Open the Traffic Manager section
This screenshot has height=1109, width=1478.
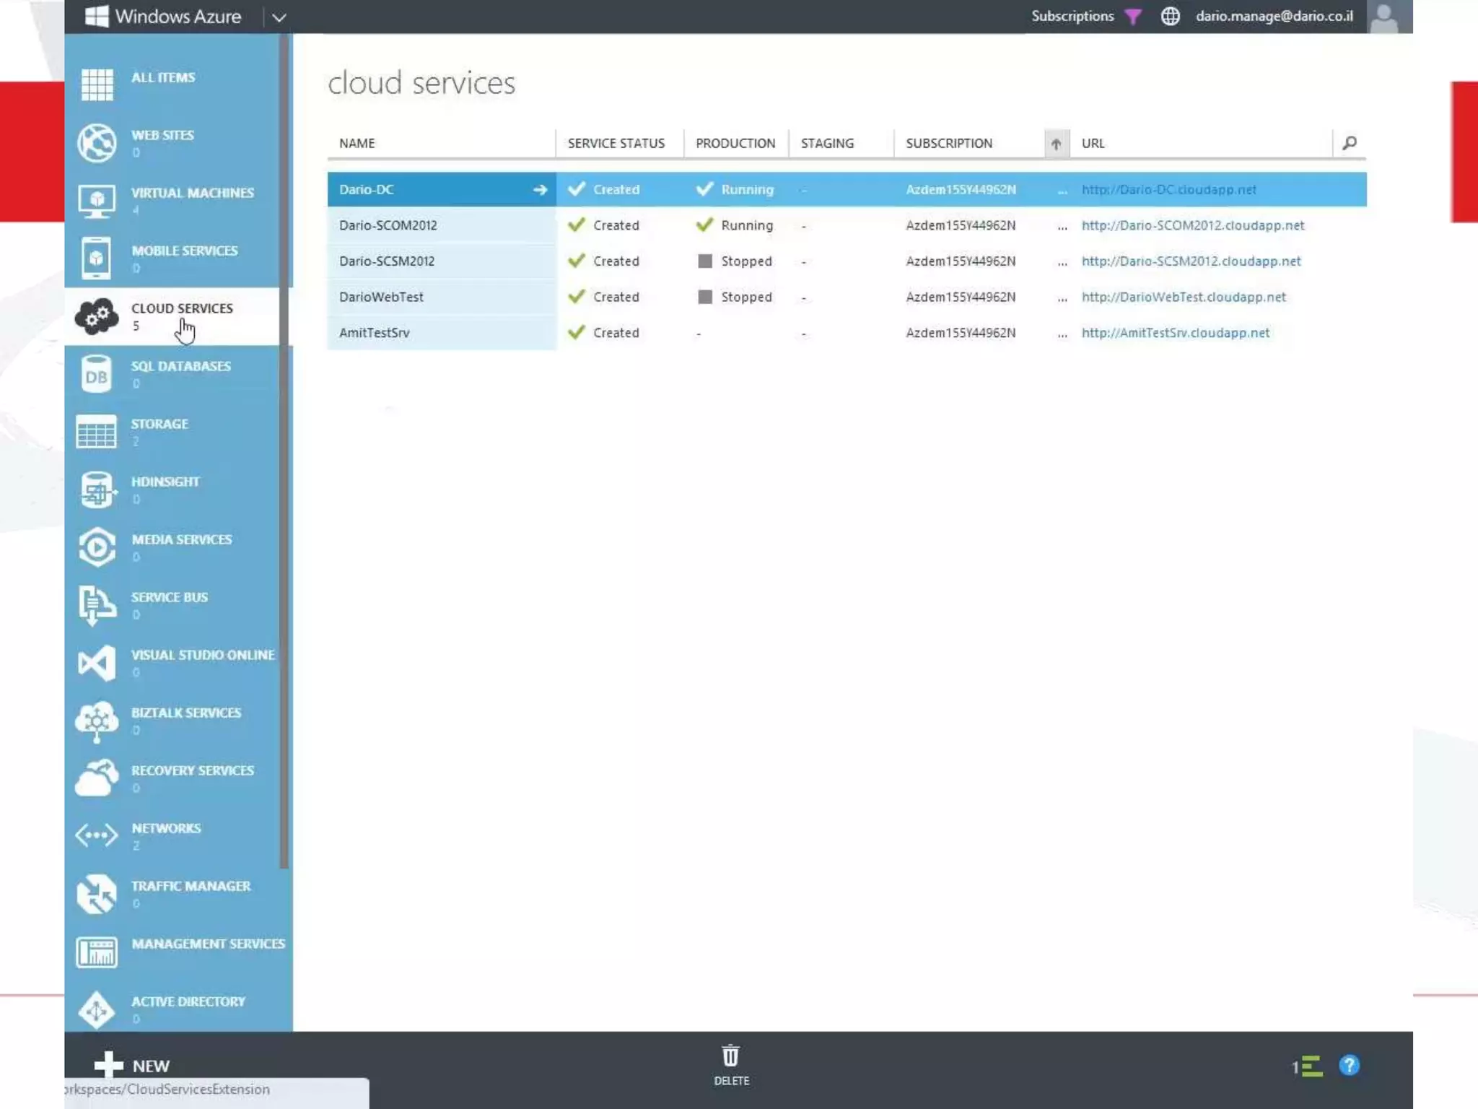(191, 887)
